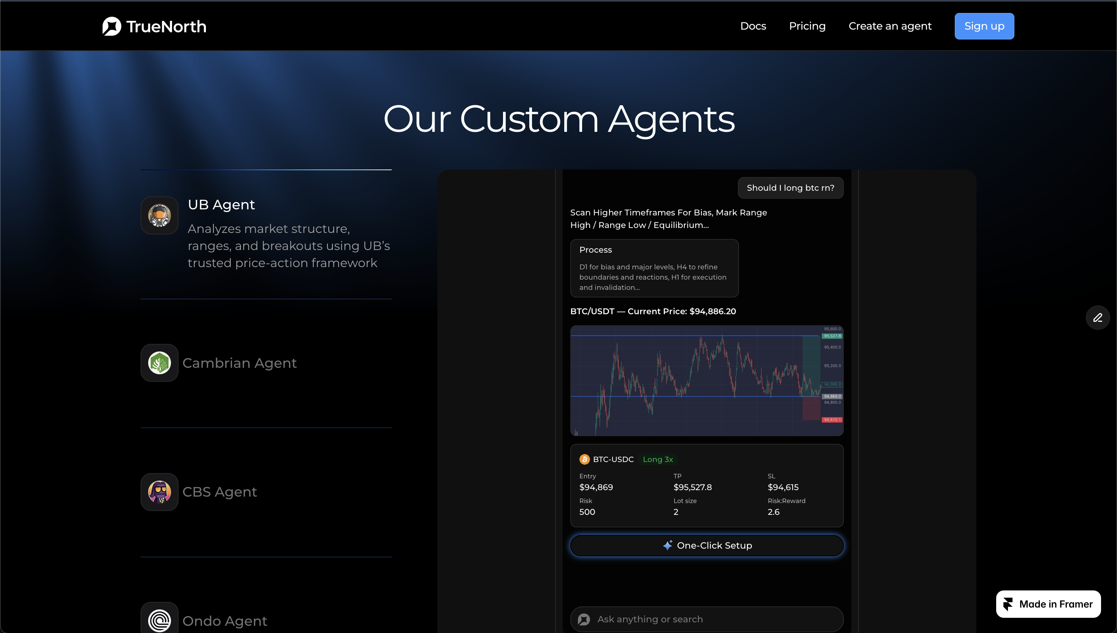This screenshot has width=1117, height=633.
Task: Switch to the CBS Agent tab
Action: [220, 492]
